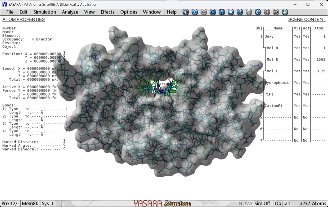This screenshot has height=207, width=328.
Task: Open the Edit menu
Action: pyautogui.click(x=23, y=12)
